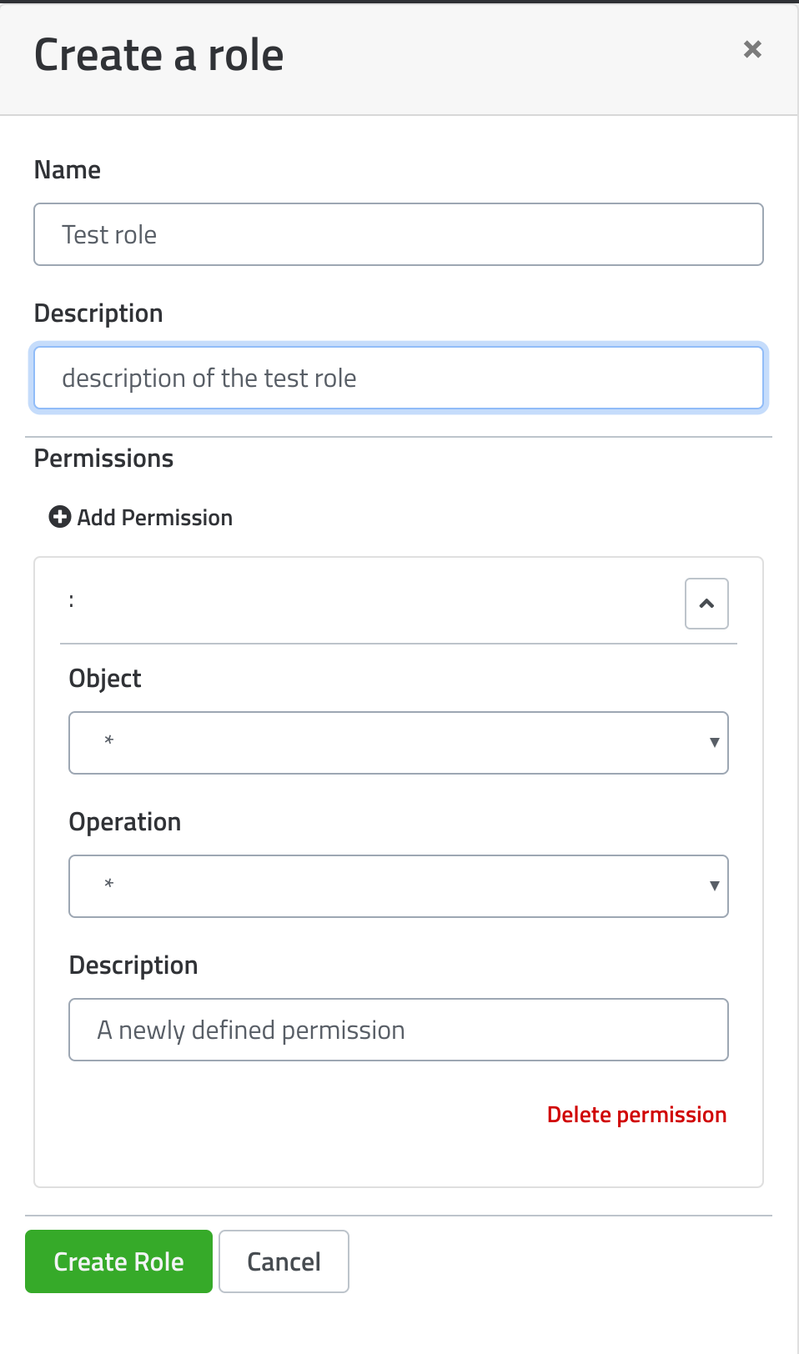Click the plus icon beside Add Permission
The width and height of the screenshot is (799, 1354).
pos(60,518)
